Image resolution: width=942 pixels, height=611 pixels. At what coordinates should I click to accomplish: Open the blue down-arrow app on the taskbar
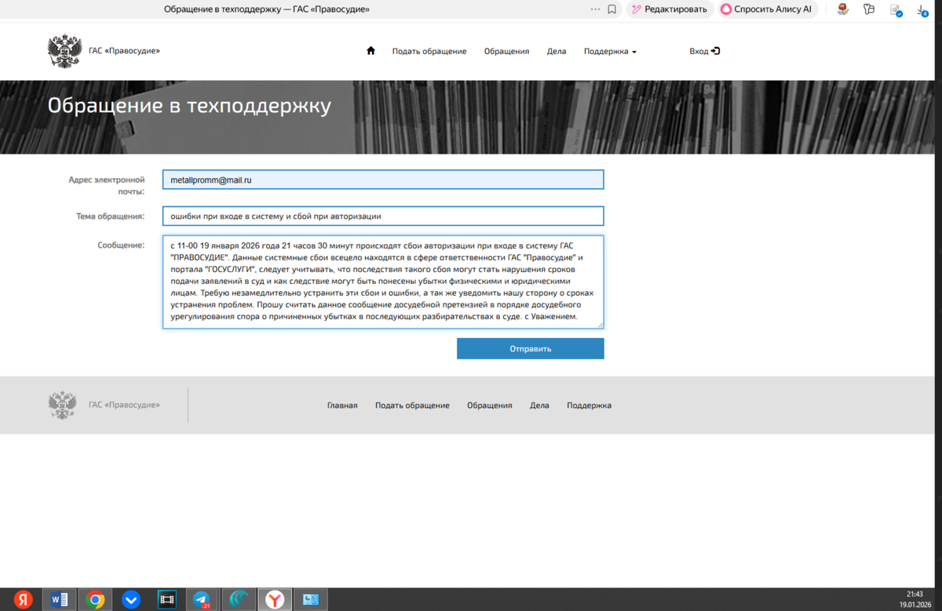pos(131,599)
